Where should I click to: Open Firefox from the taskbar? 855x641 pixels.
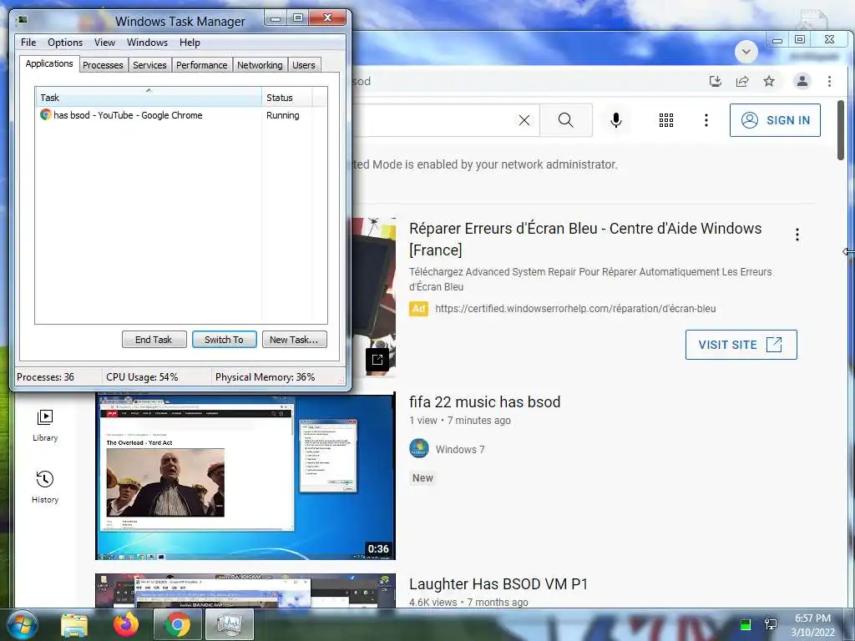coord(126,624)
